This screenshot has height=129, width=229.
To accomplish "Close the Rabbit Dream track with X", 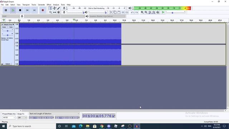I will click(2, 24).
